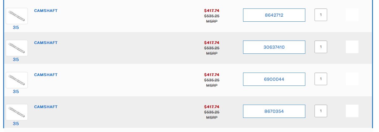
Task: Open part number 6900044
Action: 274,79
